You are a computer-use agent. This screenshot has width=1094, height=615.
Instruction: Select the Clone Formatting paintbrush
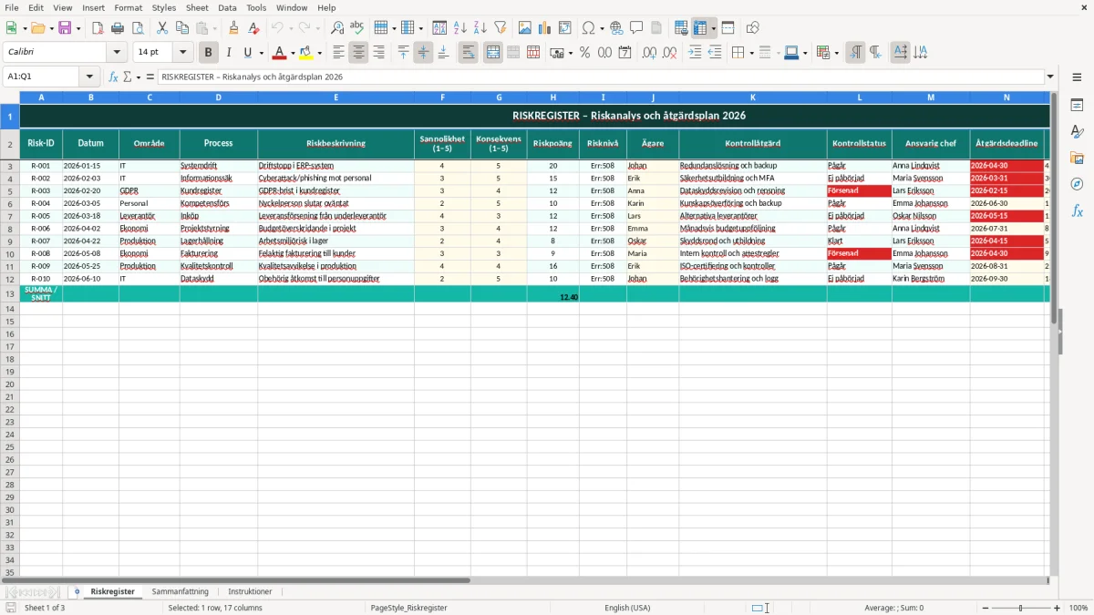233,28
